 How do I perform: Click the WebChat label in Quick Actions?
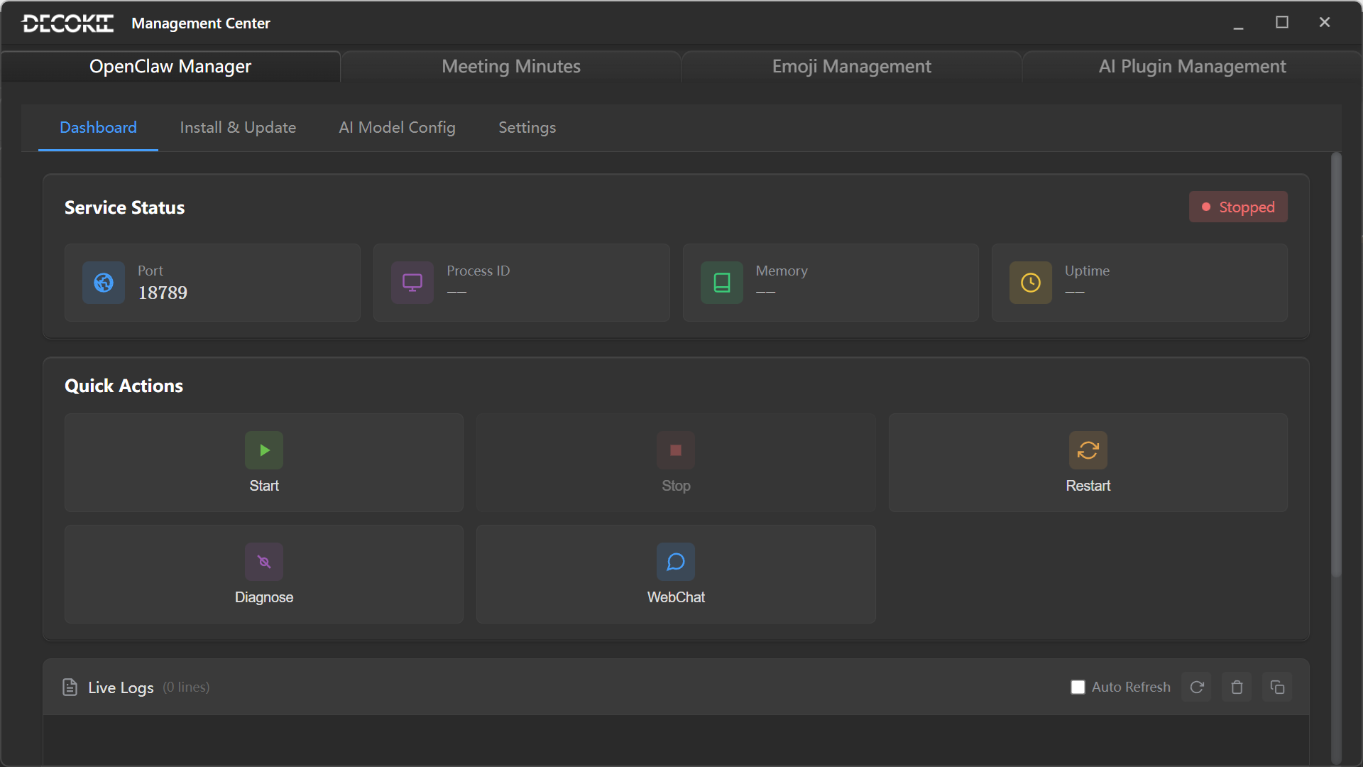point(676,597)
